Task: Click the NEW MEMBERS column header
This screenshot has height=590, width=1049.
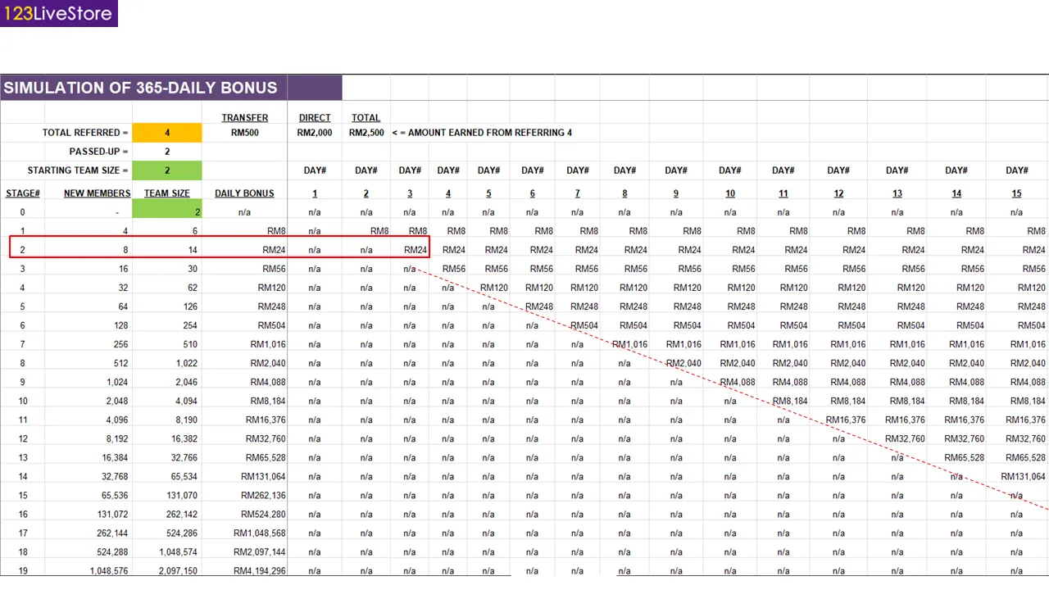Action: coord(97,193)
